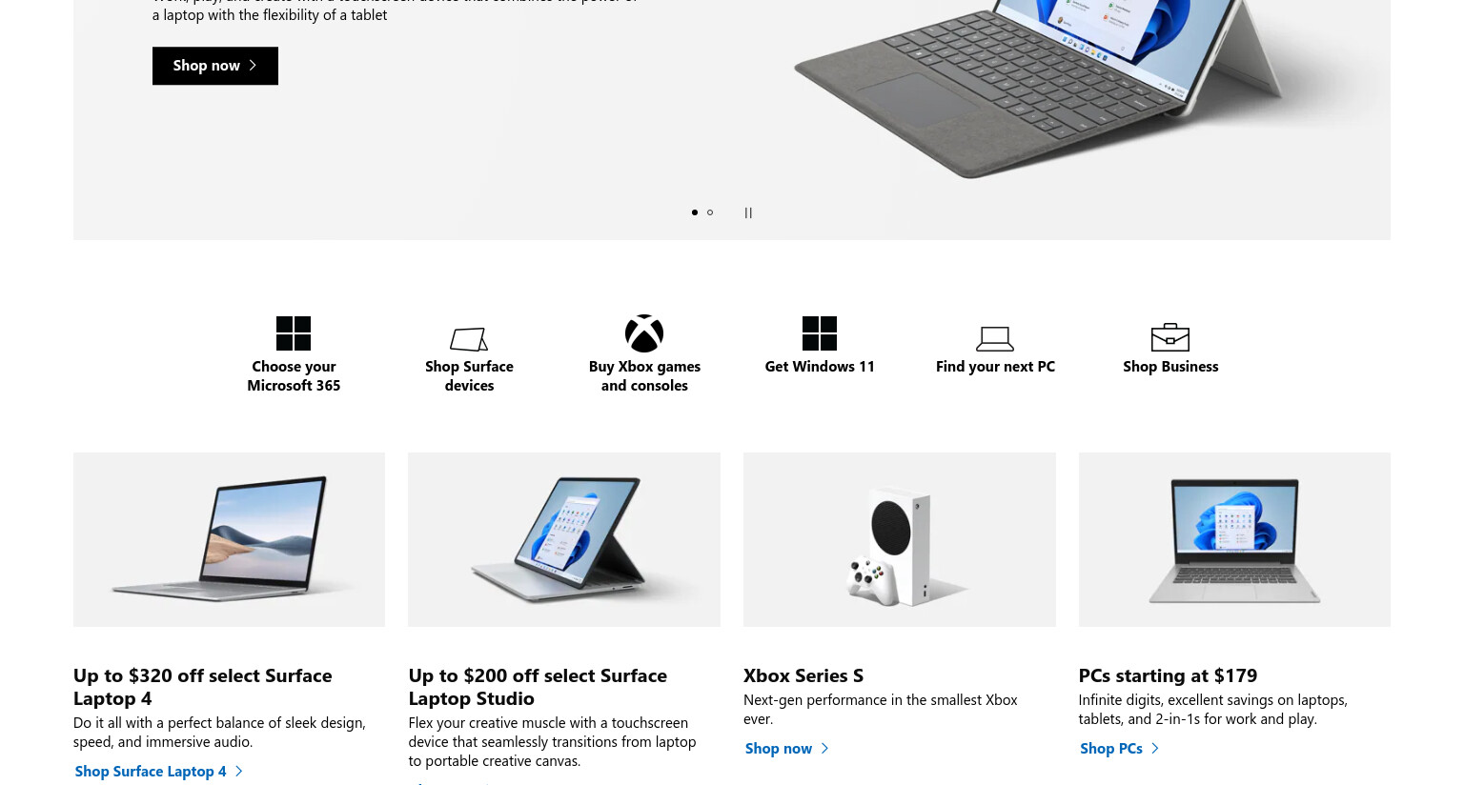Open the Shop Business briefcase icon

coord(1170,337)
